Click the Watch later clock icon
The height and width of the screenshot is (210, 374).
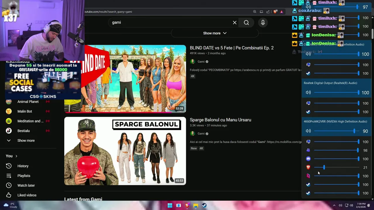[9, 185]
